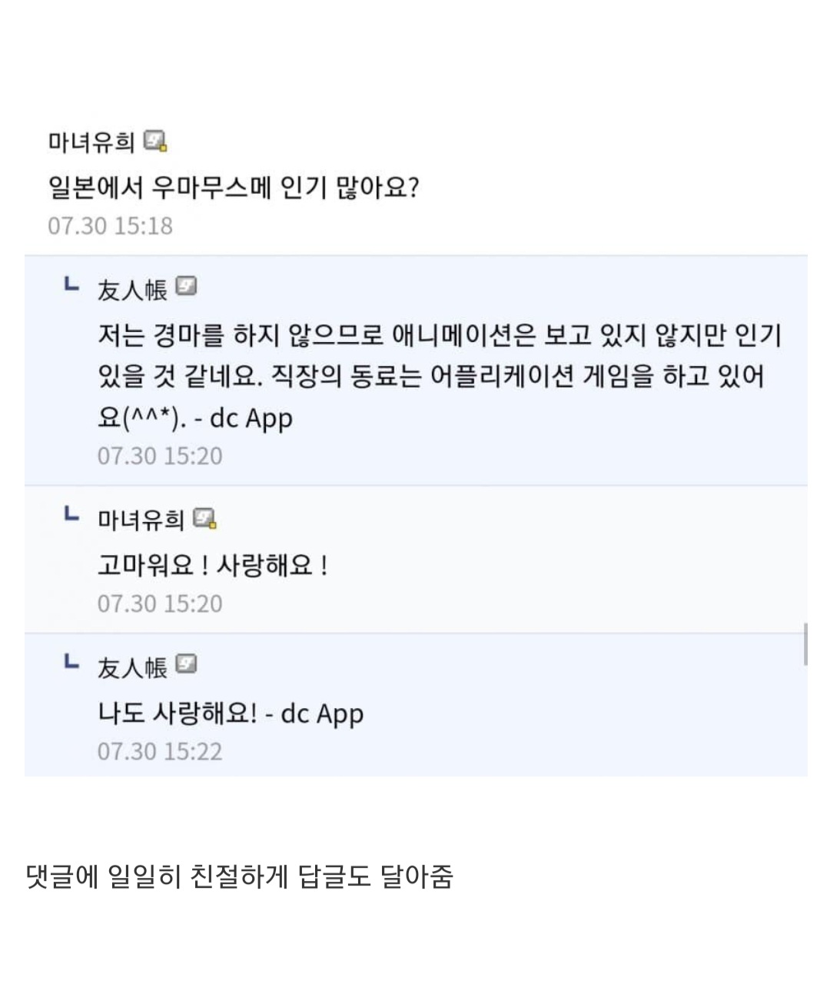Viewport: 830px width, 994px height.
Task: Click the 07.30 15:22 timestamp
Action: [160, 751]
